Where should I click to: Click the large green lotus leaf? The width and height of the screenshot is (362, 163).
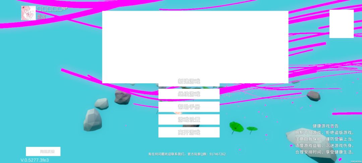(x=236, y=127)
